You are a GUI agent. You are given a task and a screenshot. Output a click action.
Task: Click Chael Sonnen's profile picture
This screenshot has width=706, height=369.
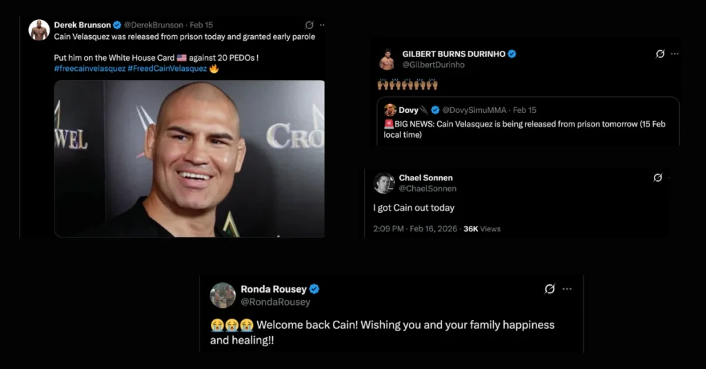[x=384, y=183]
